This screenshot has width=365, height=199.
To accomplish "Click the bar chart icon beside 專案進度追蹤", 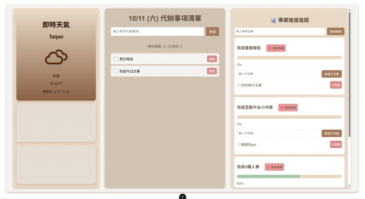I will coord(273,20).
